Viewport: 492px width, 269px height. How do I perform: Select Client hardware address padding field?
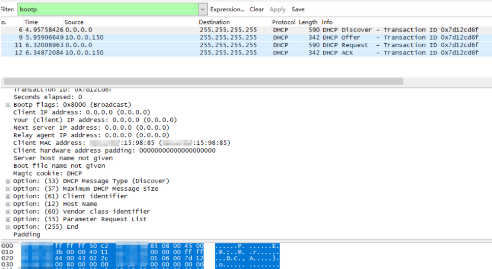click(114, 151)
